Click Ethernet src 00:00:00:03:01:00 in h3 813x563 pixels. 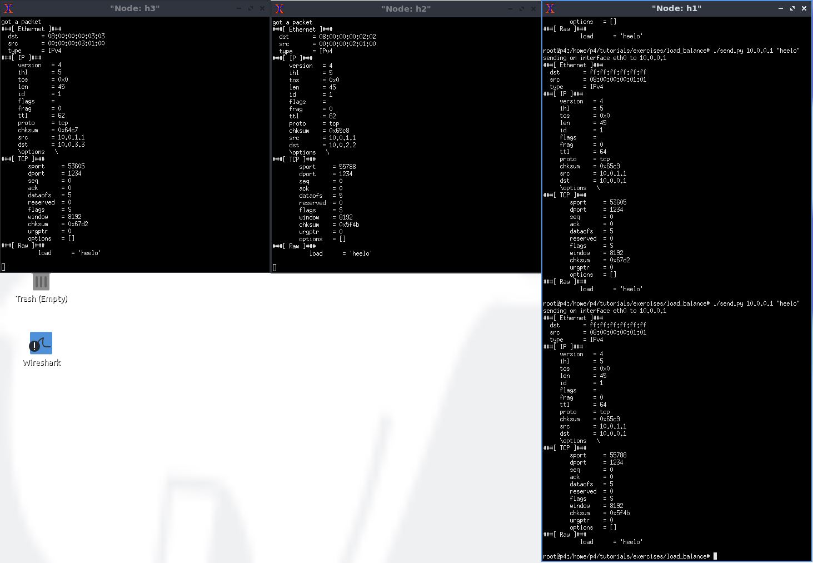tap(56, 43)
